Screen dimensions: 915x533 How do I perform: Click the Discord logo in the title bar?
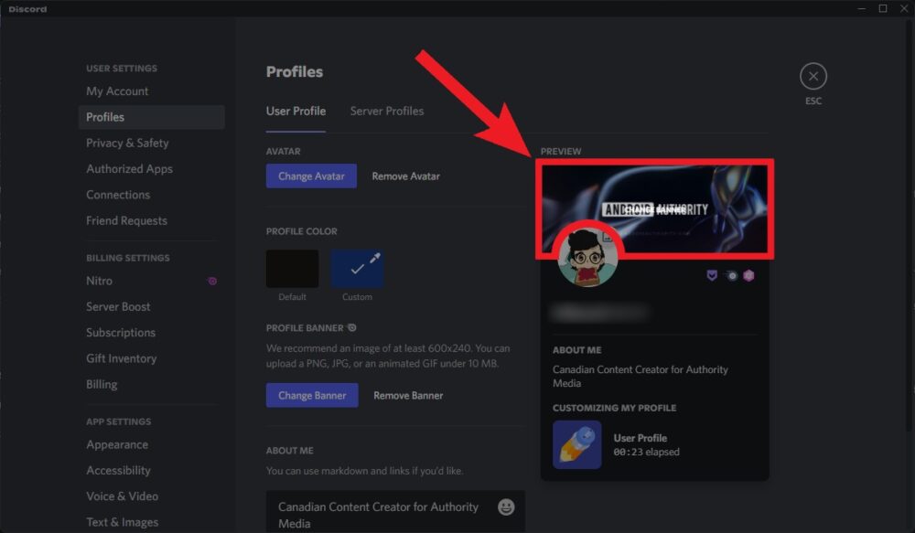pos(27,8)
